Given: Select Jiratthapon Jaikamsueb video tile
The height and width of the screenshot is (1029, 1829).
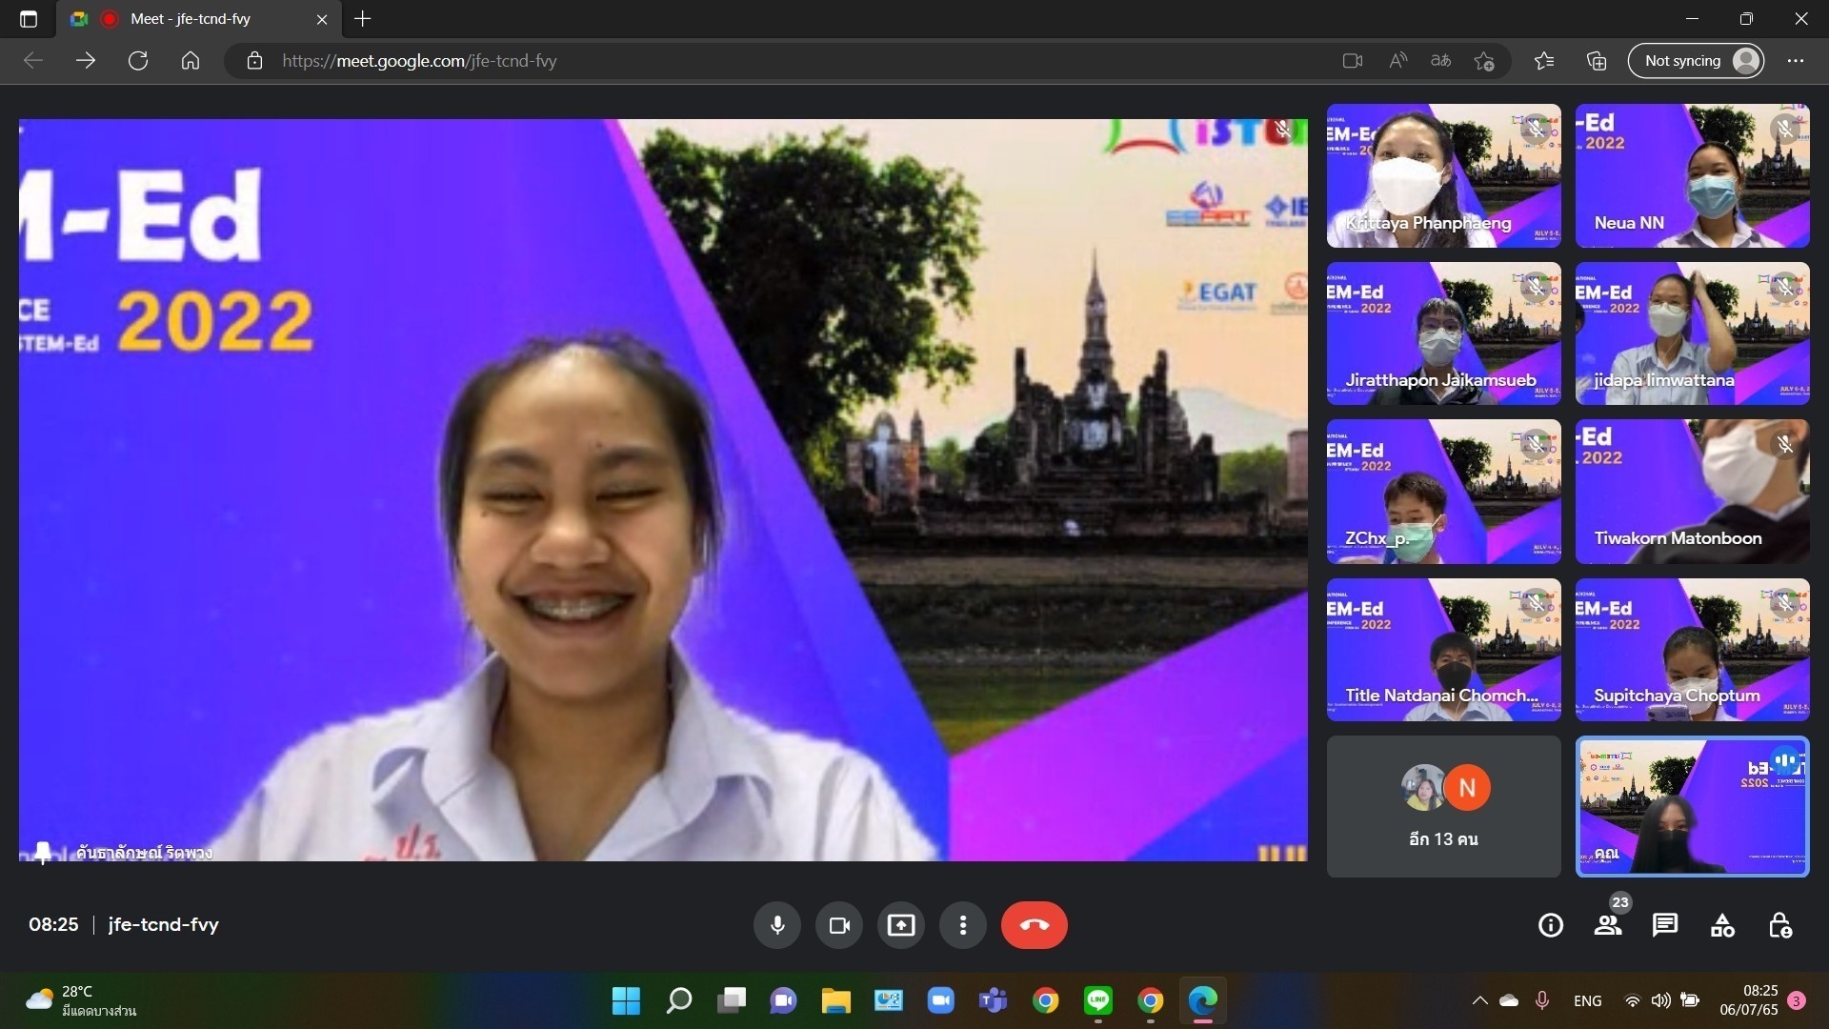Looking at the screenshot, I should pos(1444,333).
